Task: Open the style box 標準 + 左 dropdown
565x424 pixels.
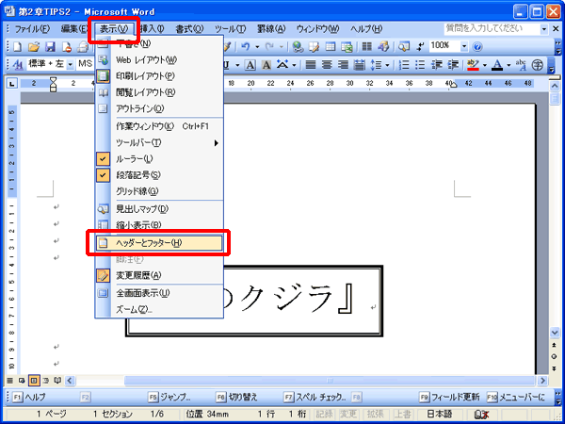Action: [x=70, y=65]
